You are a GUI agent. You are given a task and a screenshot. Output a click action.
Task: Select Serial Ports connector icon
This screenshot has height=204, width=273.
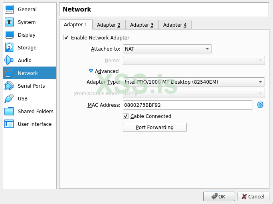pyautogui.click(x=9, y=86)
